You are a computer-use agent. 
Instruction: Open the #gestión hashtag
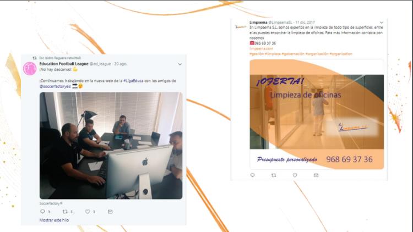tap(257, 54)
